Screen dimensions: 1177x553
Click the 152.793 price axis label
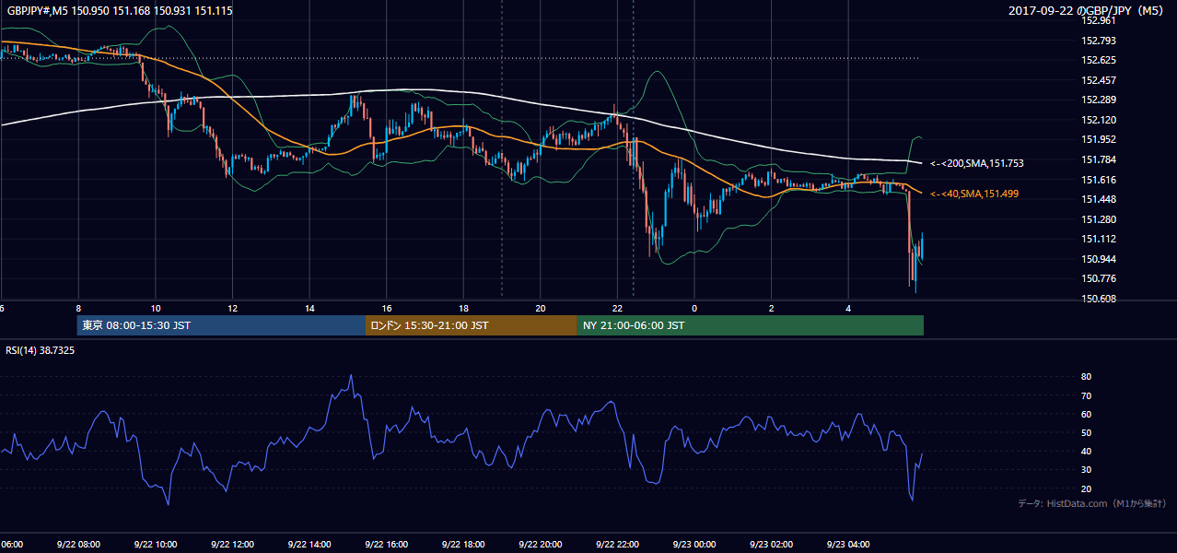pyautogui.click(x=1099, y=41)
